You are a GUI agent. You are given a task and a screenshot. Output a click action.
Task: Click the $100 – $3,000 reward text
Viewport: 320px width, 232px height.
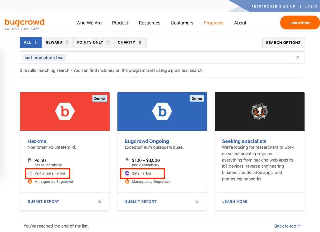click(x=146, y=160)
